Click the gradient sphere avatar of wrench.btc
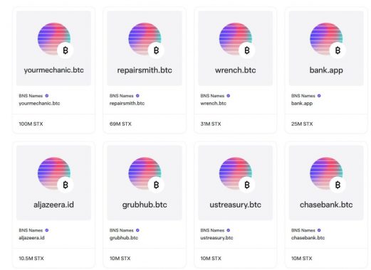The height and width of the screenshot is (270, 371). click(236, 39)
